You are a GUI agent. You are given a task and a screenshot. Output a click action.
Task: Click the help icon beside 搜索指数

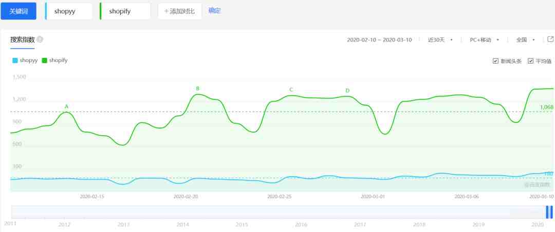click(40, 39)
